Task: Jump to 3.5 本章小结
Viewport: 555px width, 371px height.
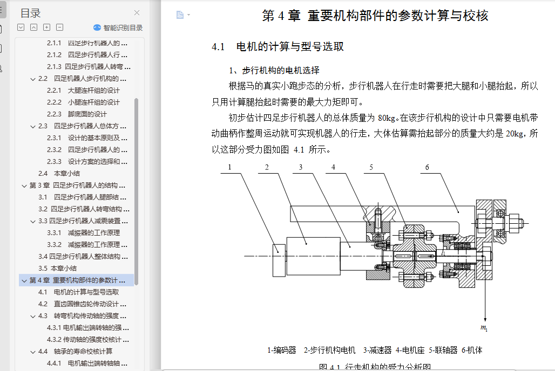Action: [x=57, y=269]
